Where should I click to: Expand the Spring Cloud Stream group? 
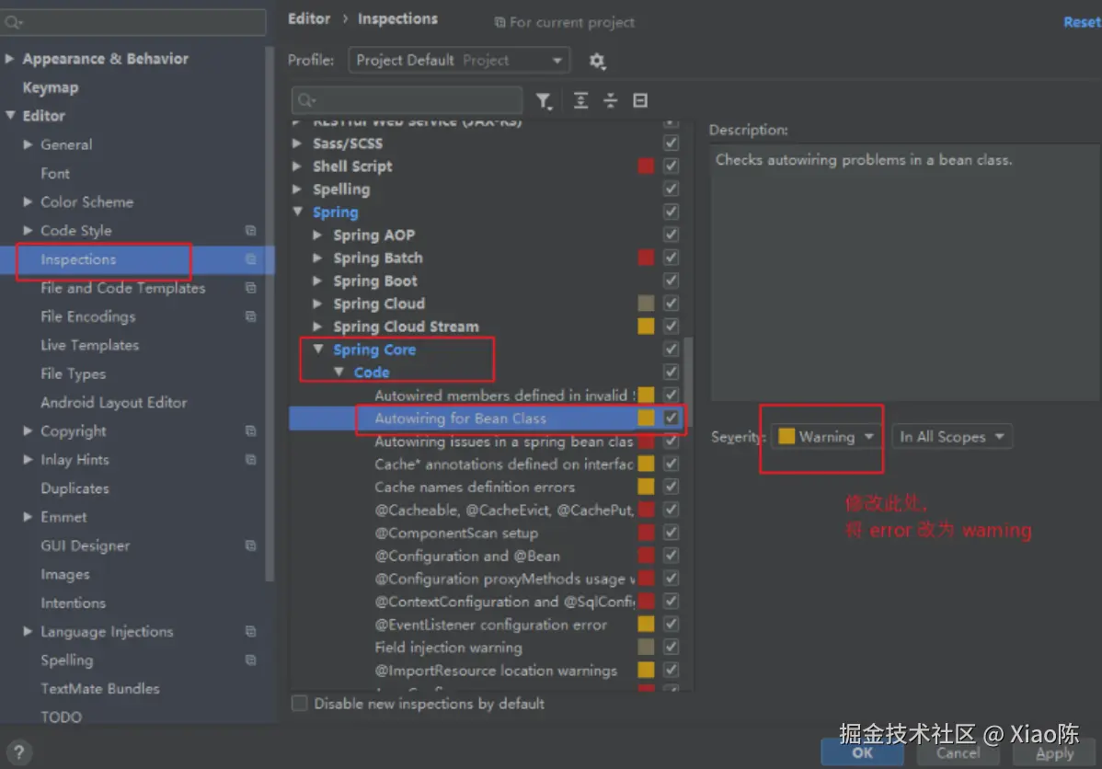click(x=317, y=327)
